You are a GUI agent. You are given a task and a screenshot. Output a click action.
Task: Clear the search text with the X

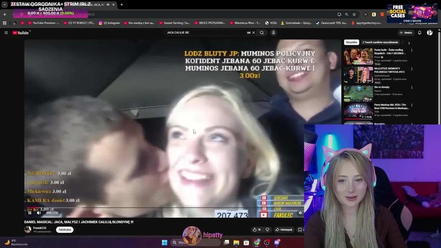click(x=254, y=33)
